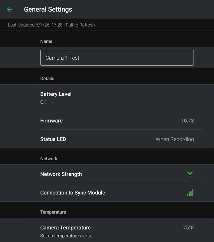Open the Network Strength row
214x242 pixels.
click(107, 174)
